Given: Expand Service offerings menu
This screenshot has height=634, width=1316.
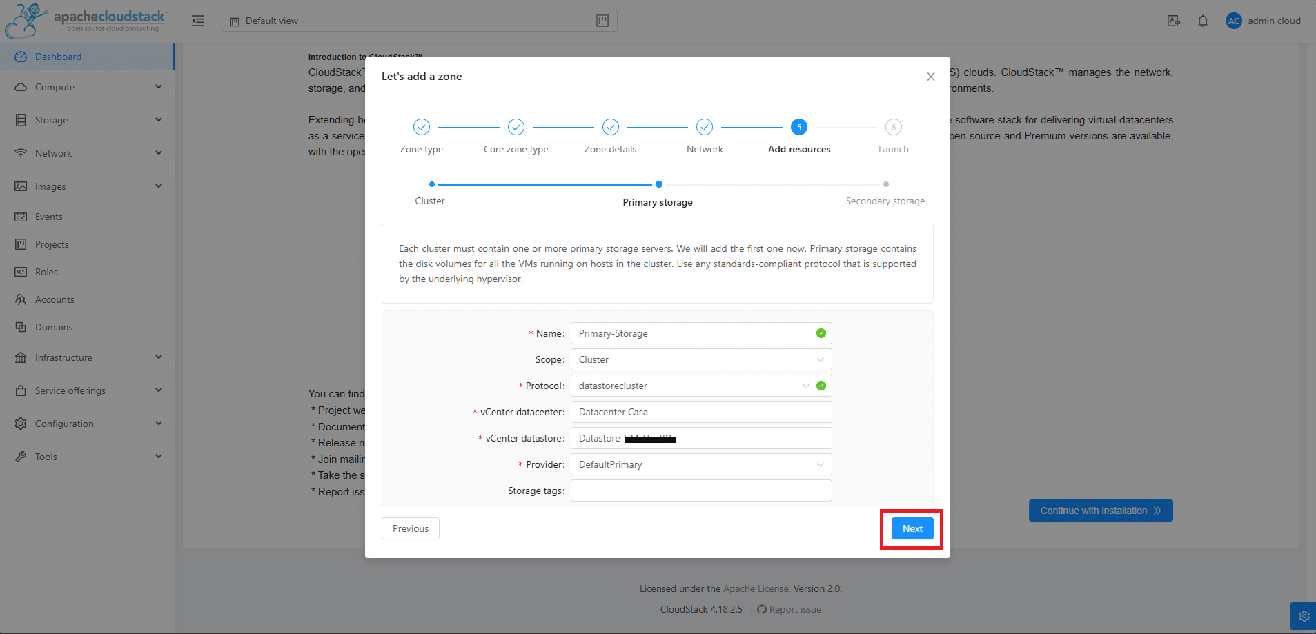Looking at the screenshot, I should [87, 390].
